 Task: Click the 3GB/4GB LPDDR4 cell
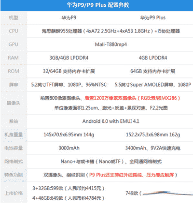coord(69,58)
